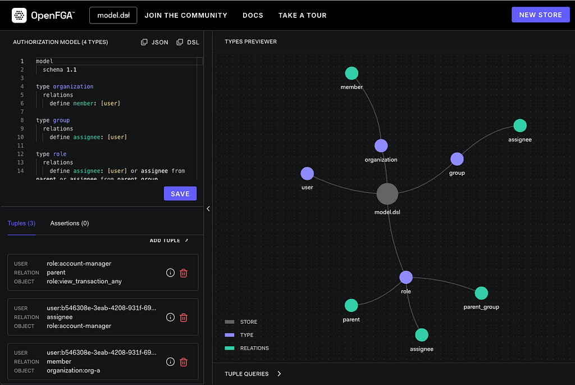Select the group type node
Screen dimensions: 575x385
point(457,159)
